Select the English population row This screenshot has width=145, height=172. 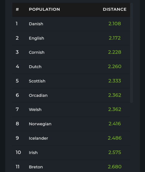[x=71, y=38]
